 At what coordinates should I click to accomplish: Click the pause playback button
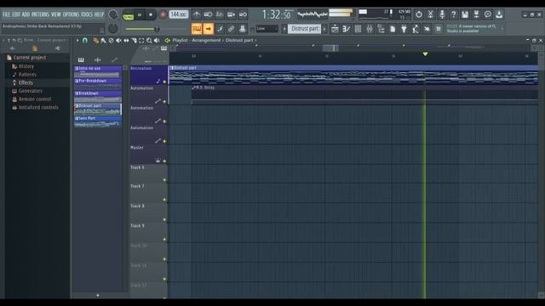click(140, 15)
